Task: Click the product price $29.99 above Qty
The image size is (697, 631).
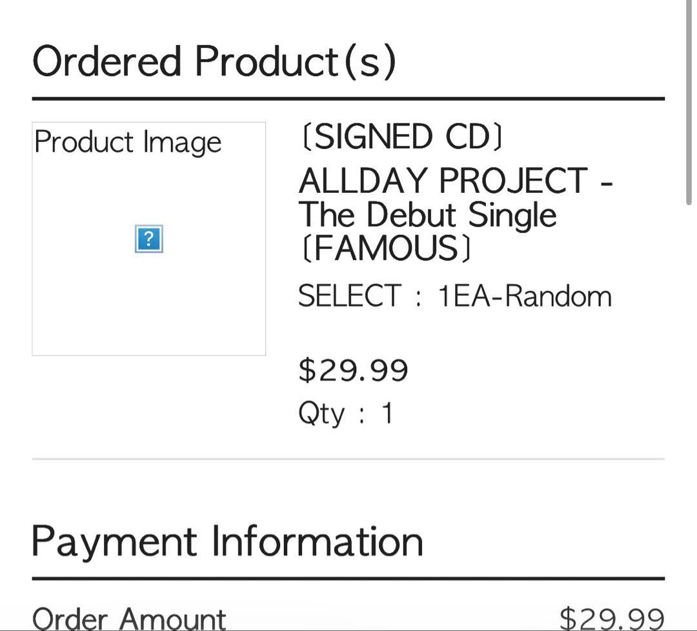Action: click(x=353, y=370)
